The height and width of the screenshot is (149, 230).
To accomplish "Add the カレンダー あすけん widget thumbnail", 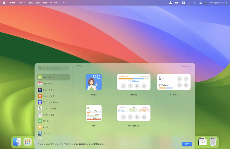I will pyautogui.click(x=174, y=82).
